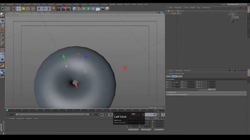This screenshot has width=250, height=140.
Task: Click the timeline preview range slider
Action: click(x=52, y=114)
